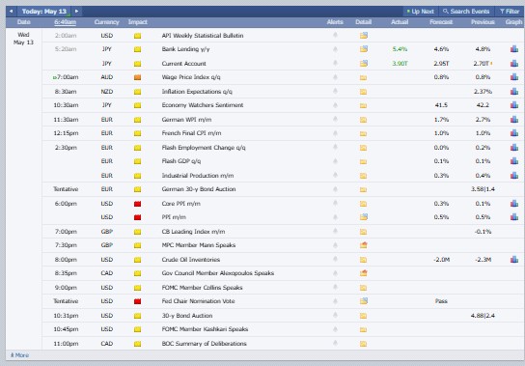Open graph for Bank Lending y/y
The image size is (525, 366).
pos(514,49)
